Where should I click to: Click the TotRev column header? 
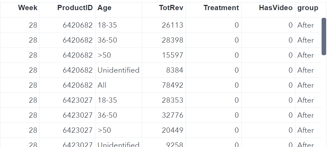(171, 8)
